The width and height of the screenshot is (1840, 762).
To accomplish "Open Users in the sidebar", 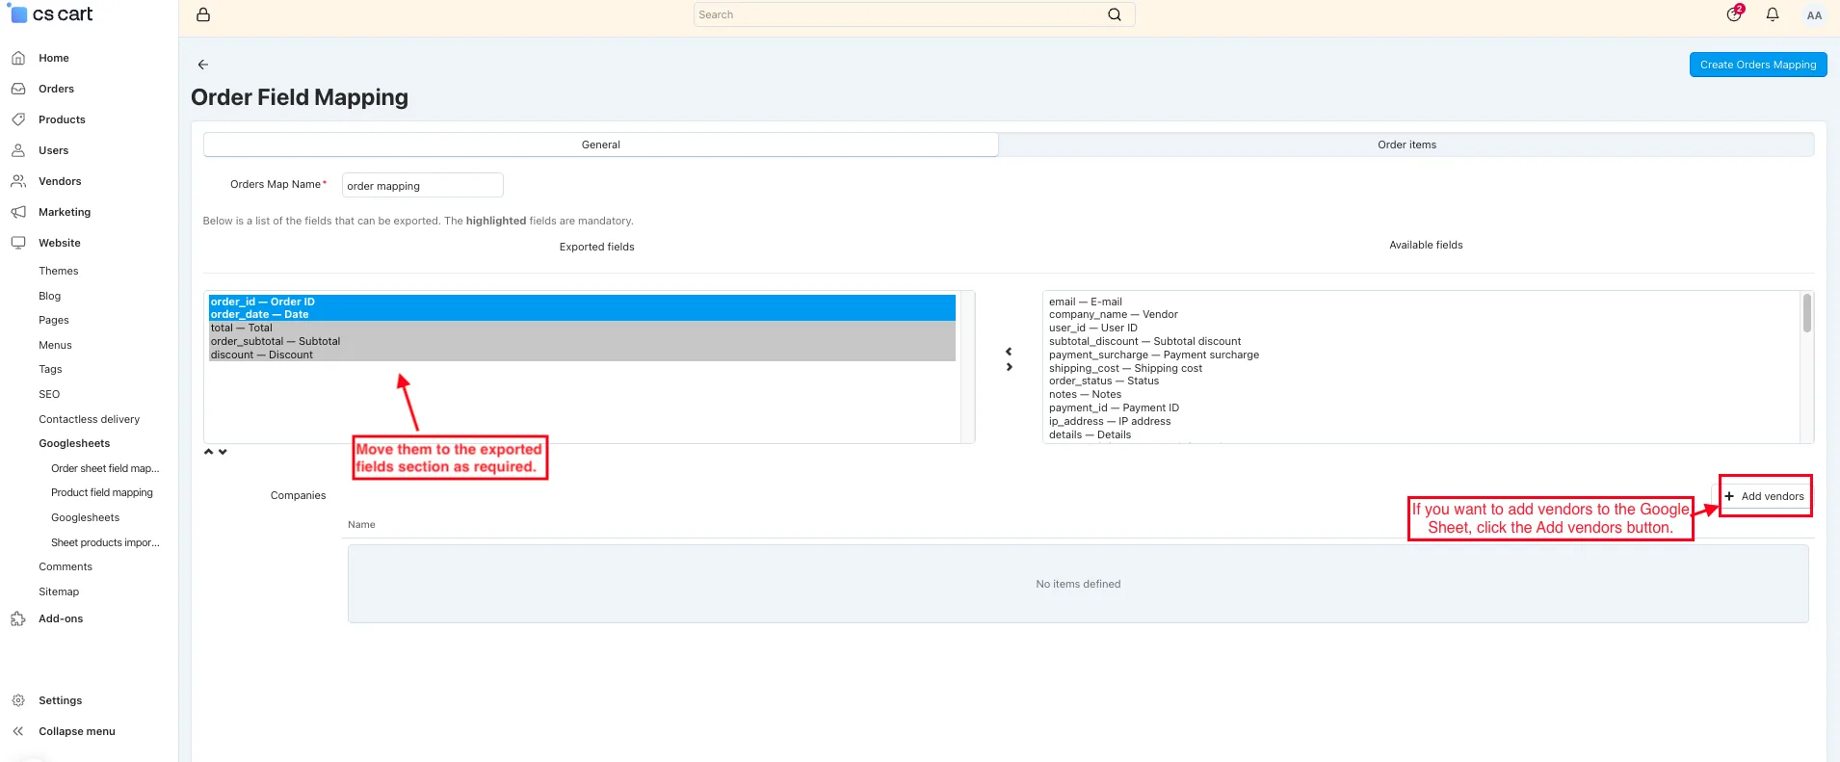I will [x=54, y=150].
